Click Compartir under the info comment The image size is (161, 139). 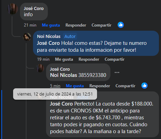[x=101, y=25]
